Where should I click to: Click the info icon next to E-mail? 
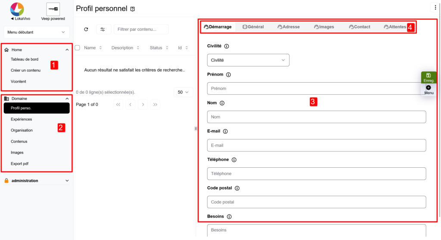pyautogui.click(x=225, y=131)
